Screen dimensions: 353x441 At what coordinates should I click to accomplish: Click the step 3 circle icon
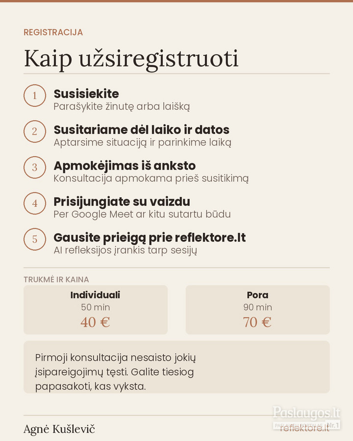pos(35,168)
